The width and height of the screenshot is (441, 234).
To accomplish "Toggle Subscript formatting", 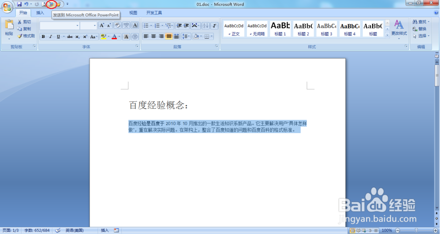I will [77, 37].
